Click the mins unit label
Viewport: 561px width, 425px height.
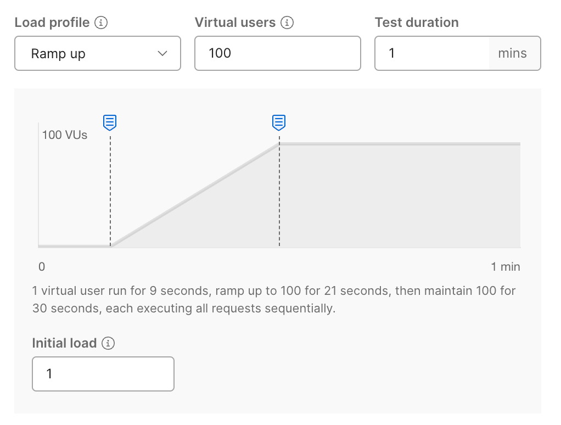(x=512, y=53)
